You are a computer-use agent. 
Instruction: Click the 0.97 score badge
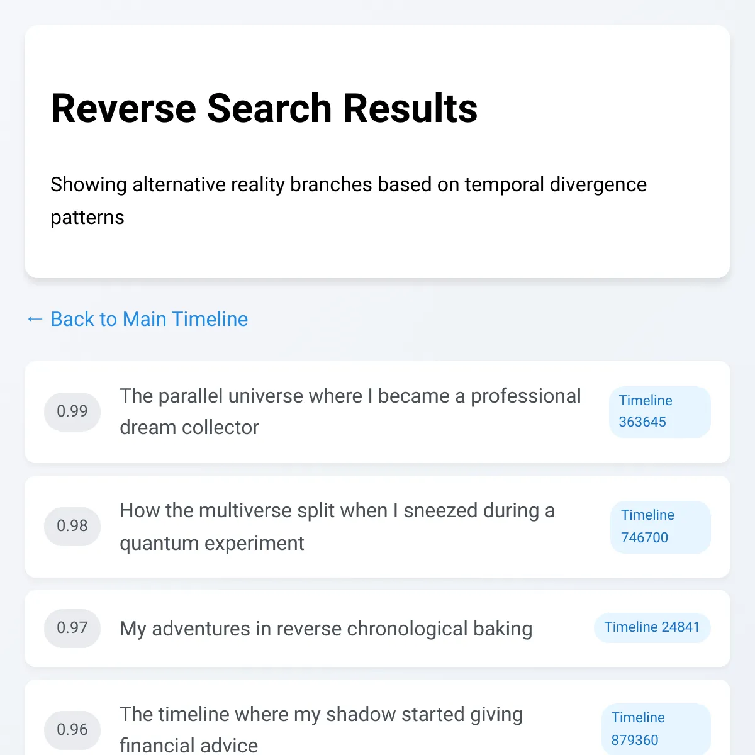click(72, 628)
